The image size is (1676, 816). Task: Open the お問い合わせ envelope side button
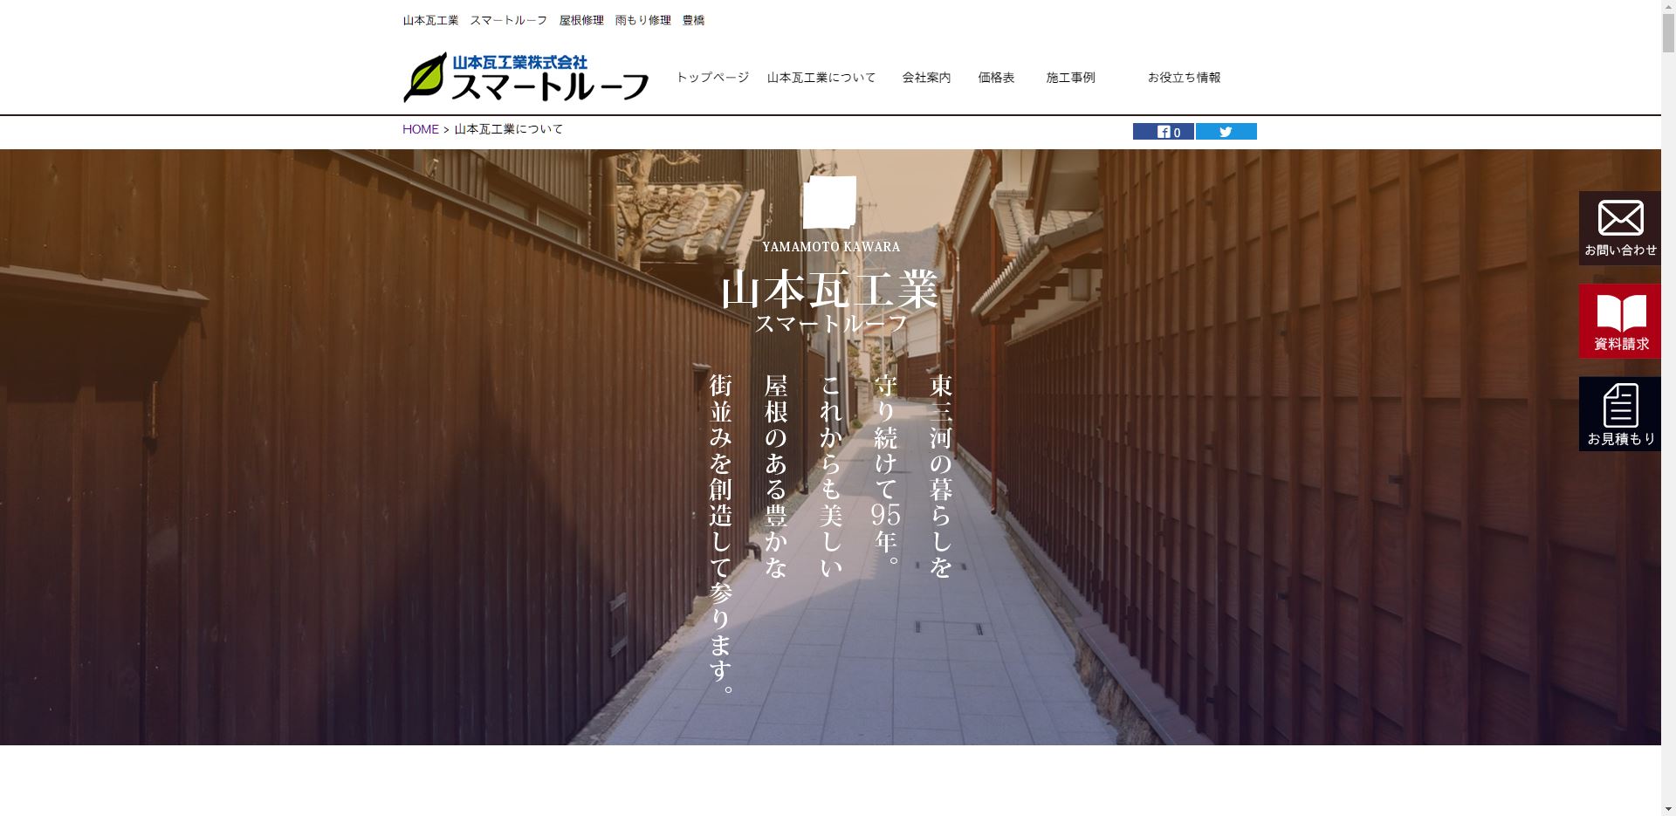(1620, 228)
